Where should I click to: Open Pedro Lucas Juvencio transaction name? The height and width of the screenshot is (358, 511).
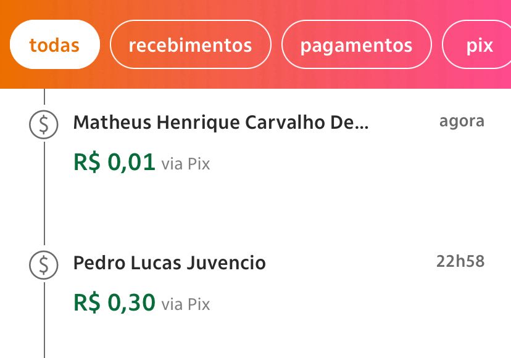pyautogui.click(x=169, y=263)
